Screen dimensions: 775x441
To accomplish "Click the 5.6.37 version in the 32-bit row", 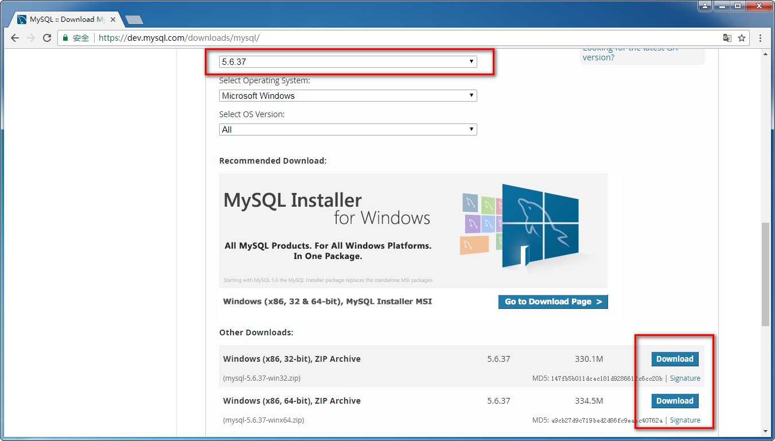I will [499, 359].
